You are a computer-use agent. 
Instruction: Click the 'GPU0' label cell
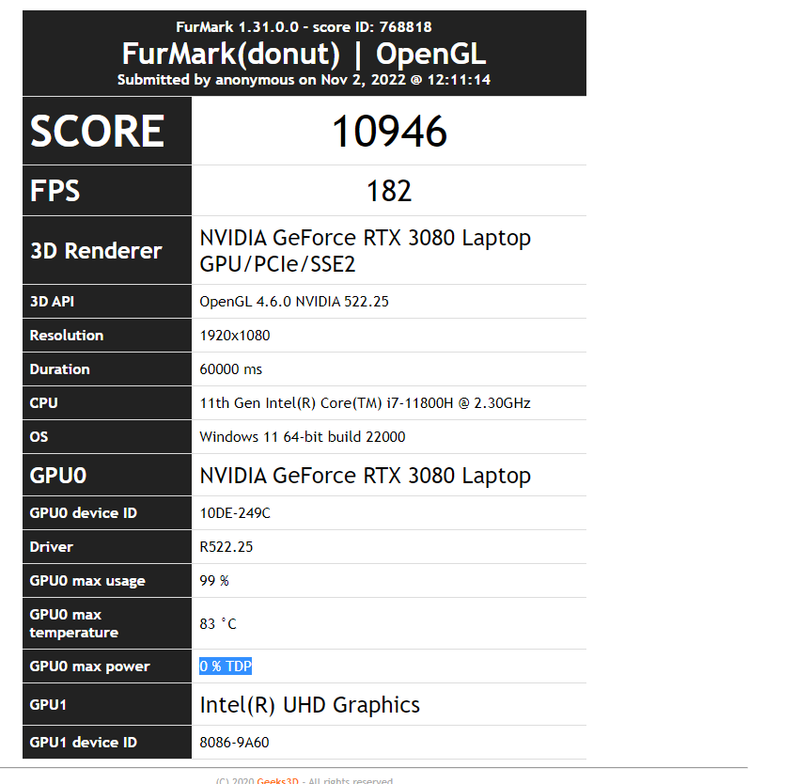107,476
